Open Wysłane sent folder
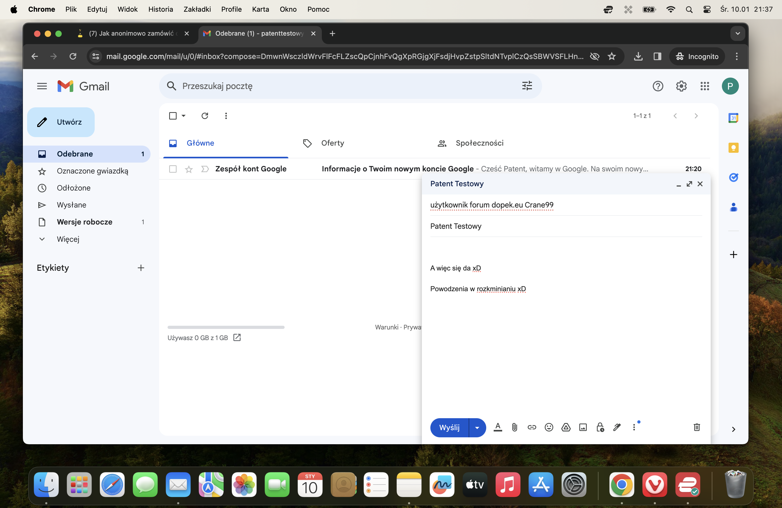The width and height of the screenshot is (782, 508). coord(87,205)
